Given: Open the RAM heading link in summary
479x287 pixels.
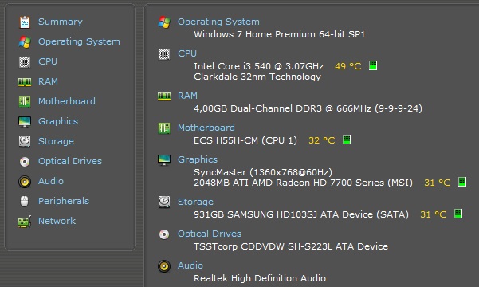Looking at the screenshot, I should point(187,96).
